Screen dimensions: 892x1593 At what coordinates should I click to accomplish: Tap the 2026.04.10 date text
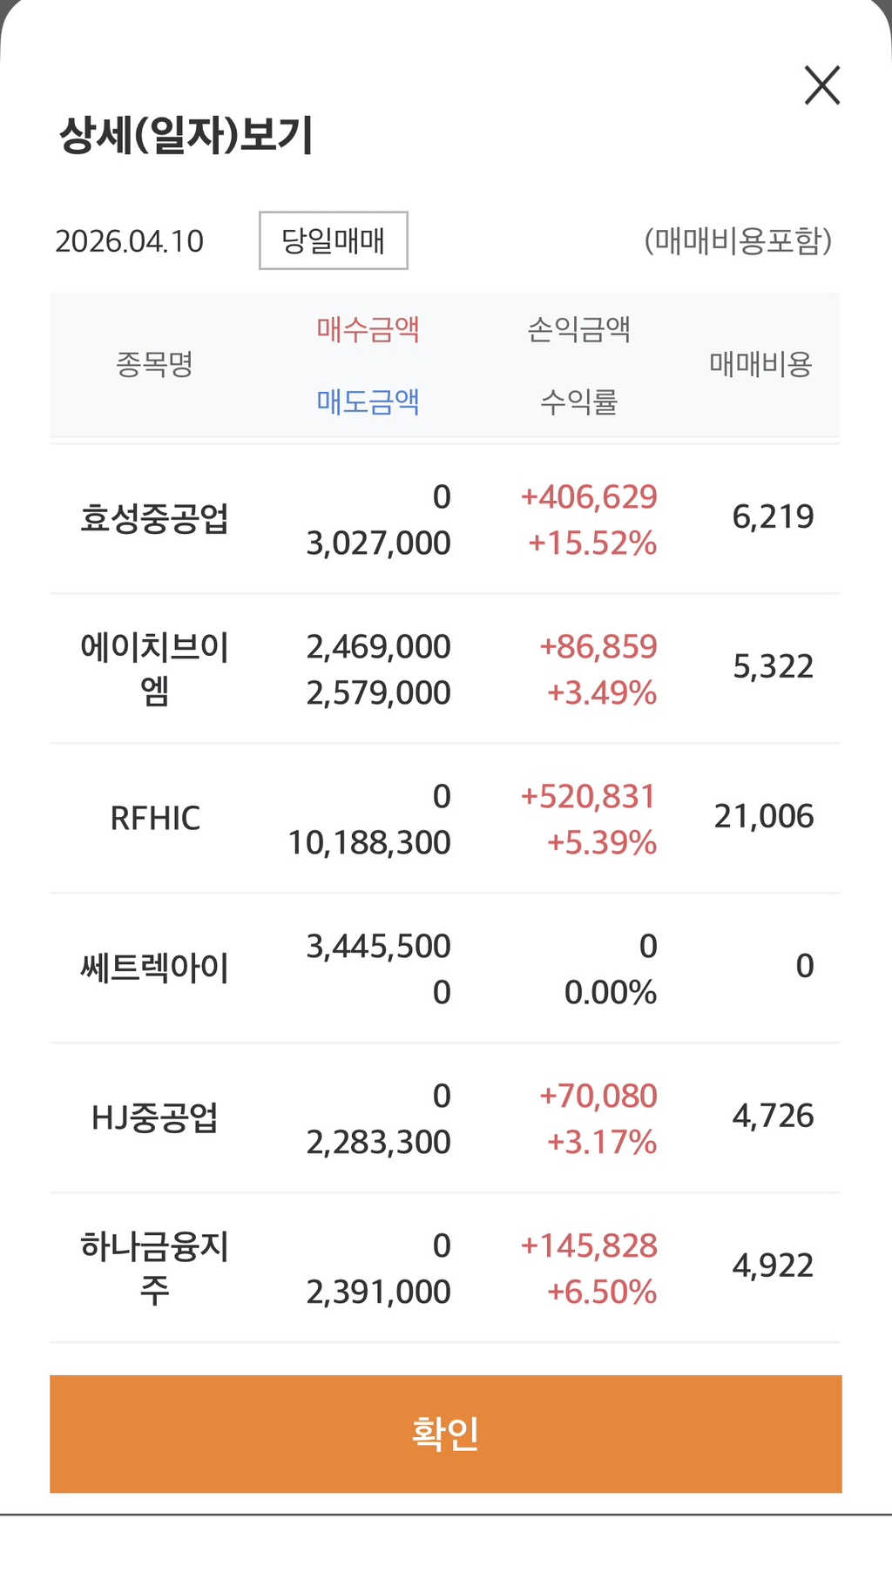click(x=129, y=241)
